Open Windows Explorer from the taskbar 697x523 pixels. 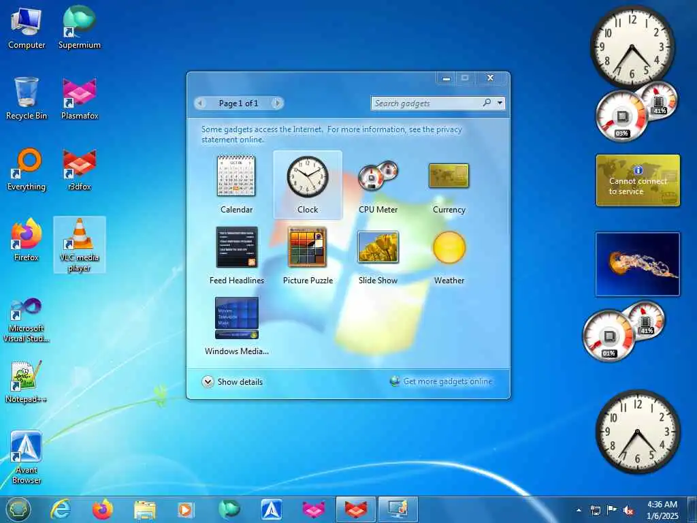(x=144, y=509)
